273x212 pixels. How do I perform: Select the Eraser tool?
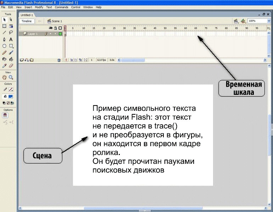tap(11, 65)
